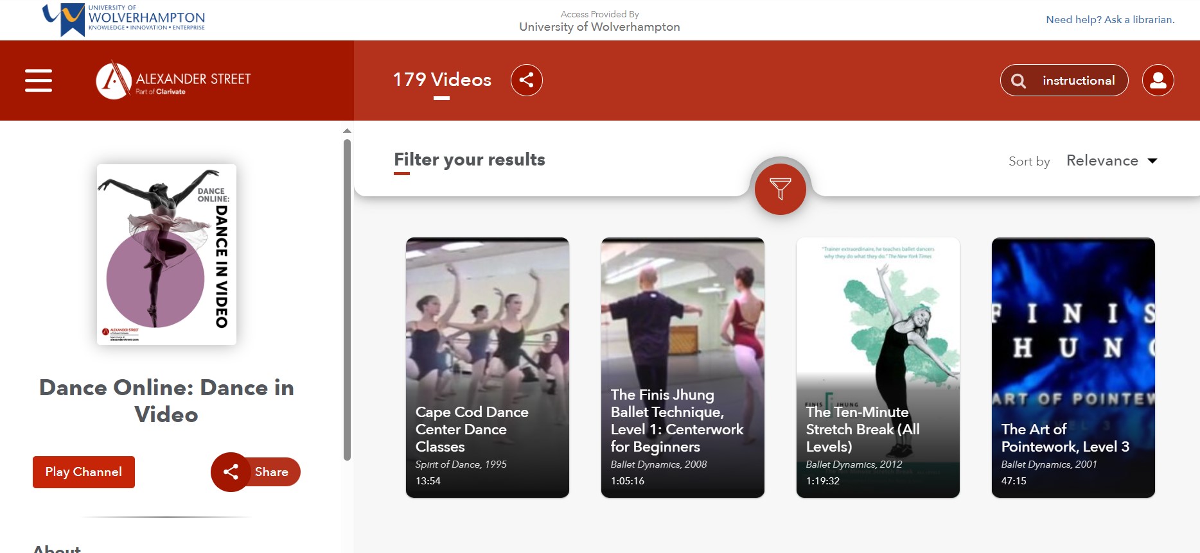Click the Dance in Video cover image
The width and height of the screenshot is (1200, 553).
tap(166, 255)
